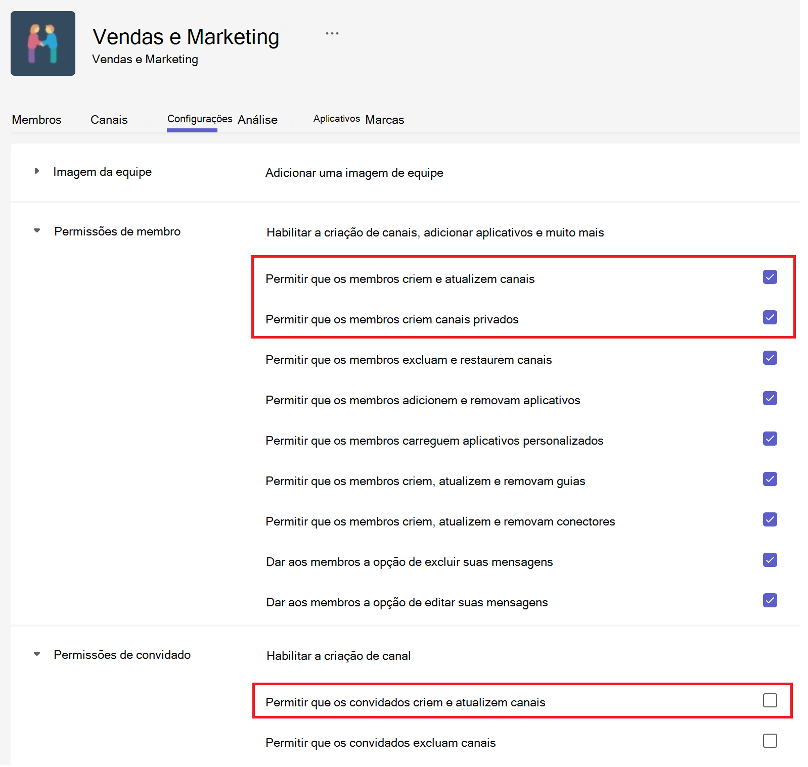Click label 'Permitir que os membros excluam e restaurem canais'
This screenshot has width=808, height=767.
[409, 360]
